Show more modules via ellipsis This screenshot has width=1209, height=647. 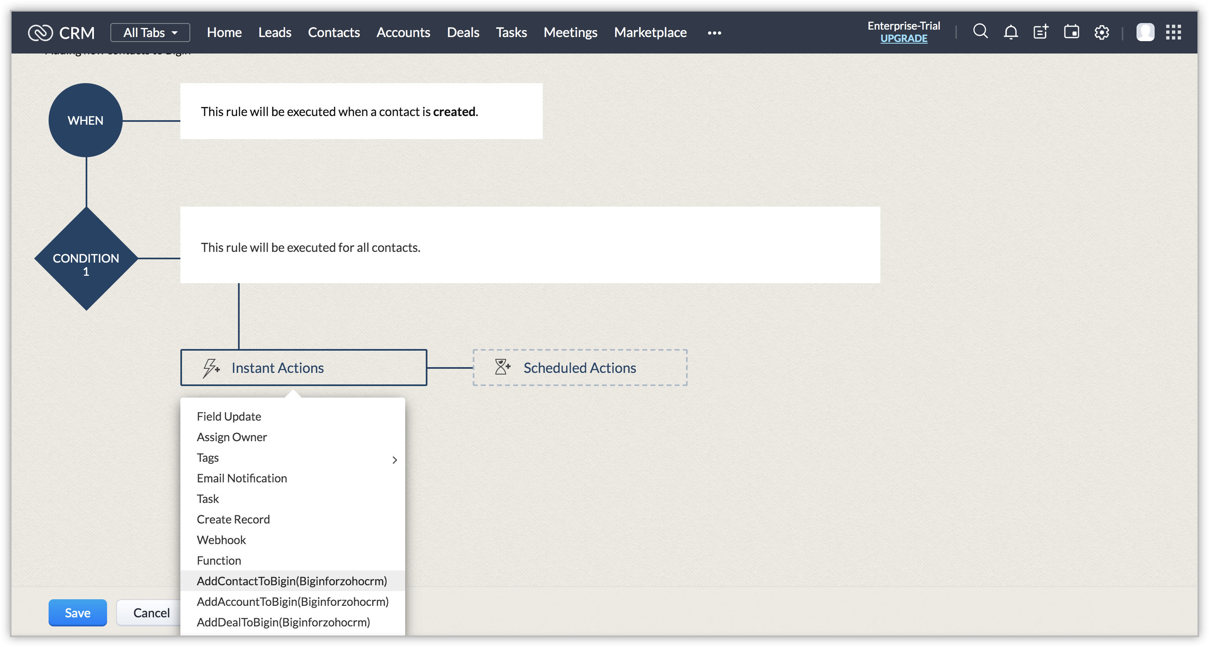(x=714, y=33)
